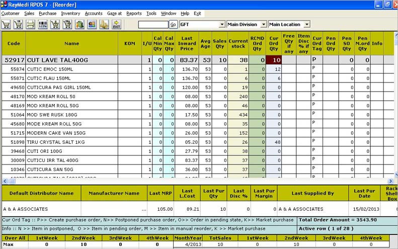Open the Purchase menu
This screenshot has height=249, width=398.
48,14
